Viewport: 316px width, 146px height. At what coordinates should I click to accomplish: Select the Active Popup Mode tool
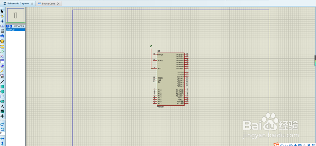[x=3, y=61]
